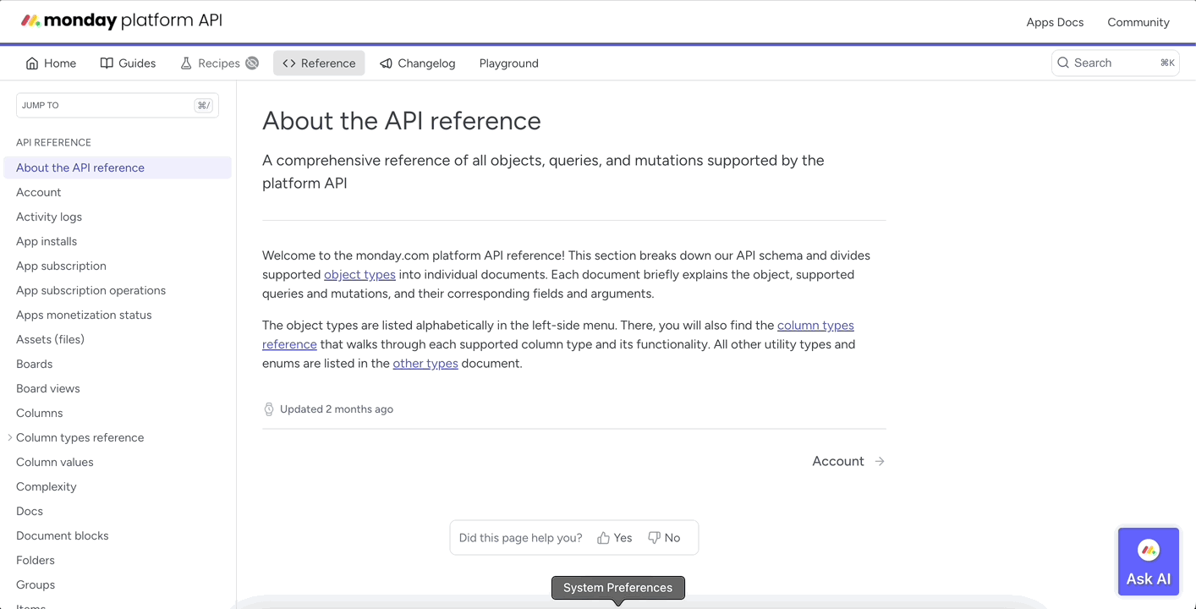Image resolution: width=1196 pixels, height=609 pixels.
Task: Click the watch icon beside Updated
Action: click(269, 409)
